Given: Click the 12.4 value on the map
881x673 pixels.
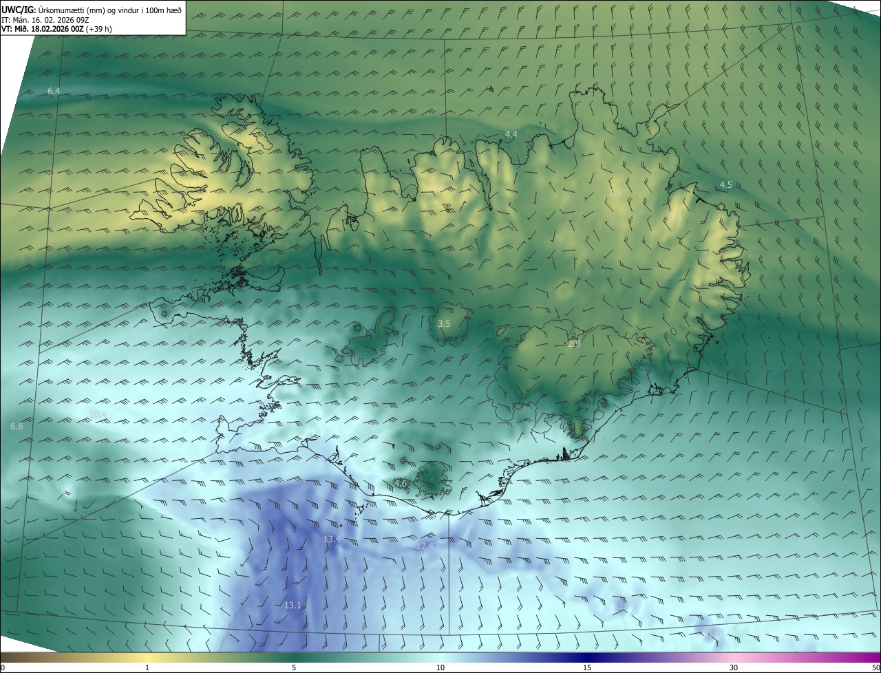Looking at the screenshot, I should (x=425, y=546).
